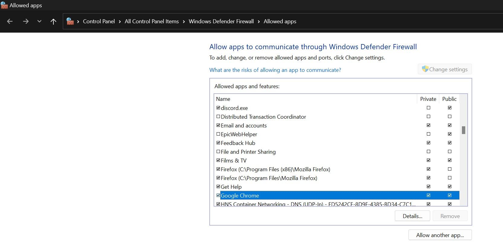
Task: Click the Change settings shield button
Action: tap(445, 69)
